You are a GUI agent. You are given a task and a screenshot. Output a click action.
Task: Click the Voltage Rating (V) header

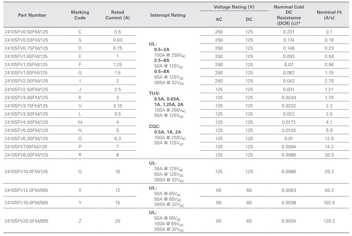pos(234,7)
